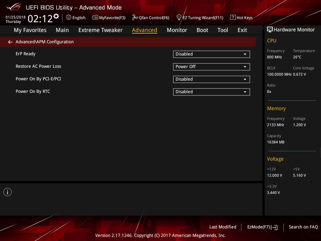Image resolution: width=321 pixels, height=241 pixels.
Task: Click the memory voltage value 1.200 V
Action: click(299, 125)
